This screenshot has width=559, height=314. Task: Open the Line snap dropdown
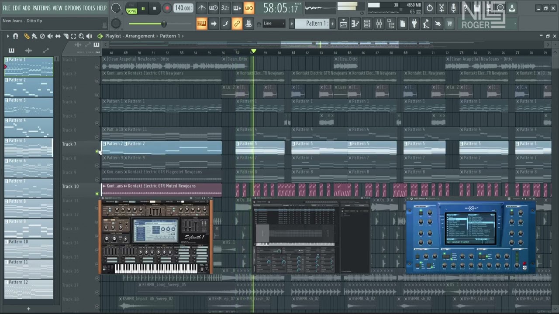pyautogui.click(x=274, y=24)
